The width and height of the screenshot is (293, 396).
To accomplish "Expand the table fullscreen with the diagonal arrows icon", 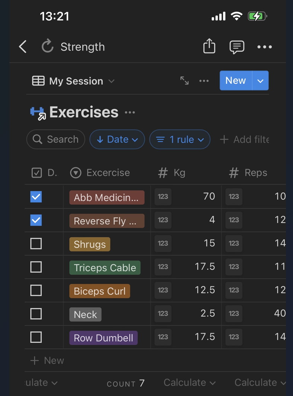I will pyautogui.click(x=184, y=80).
